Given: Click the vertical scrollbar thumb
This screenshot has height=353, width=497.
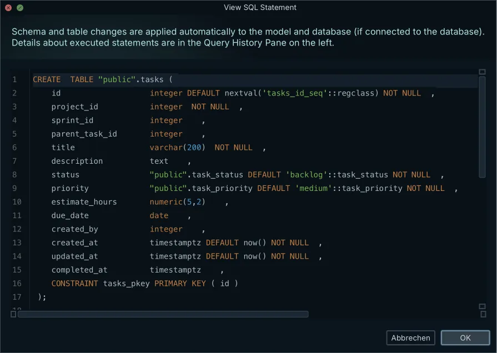Looking at the screenshot, I should [x=482, y=127].
